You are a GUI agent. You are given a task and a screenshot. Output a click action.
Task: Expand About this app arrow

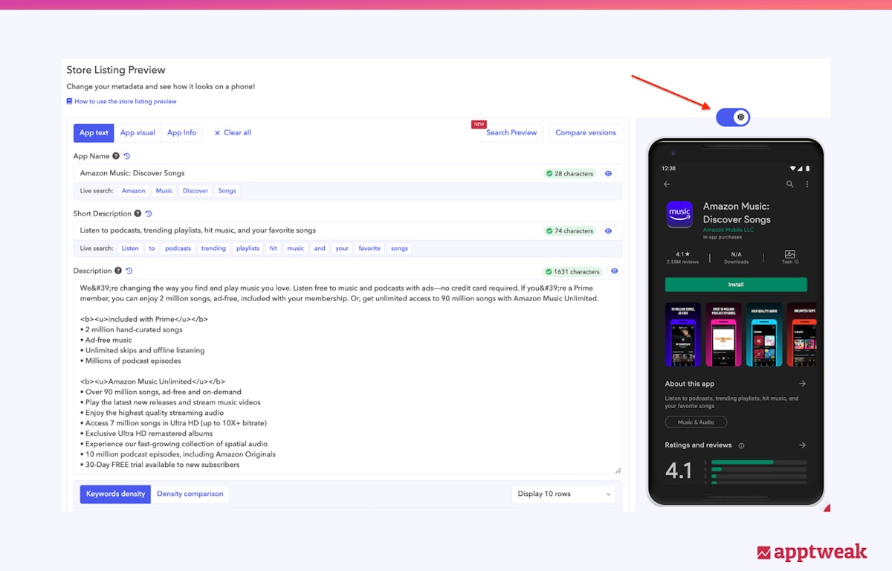pos(802,384)
